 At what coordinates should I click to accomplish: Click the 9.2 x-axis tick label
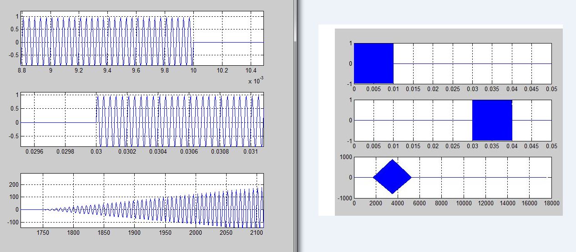[79, 70]
